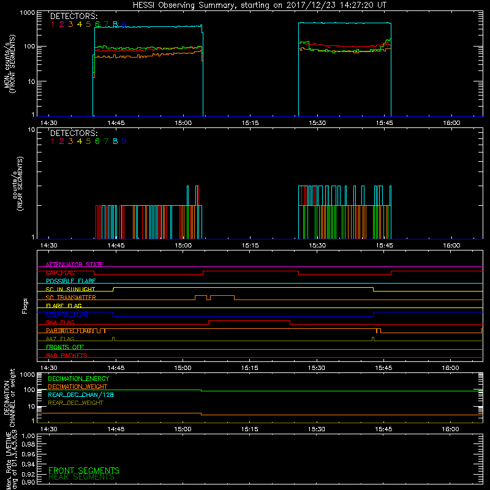Click 0.92 tick on livetime axis

[28, 474]
